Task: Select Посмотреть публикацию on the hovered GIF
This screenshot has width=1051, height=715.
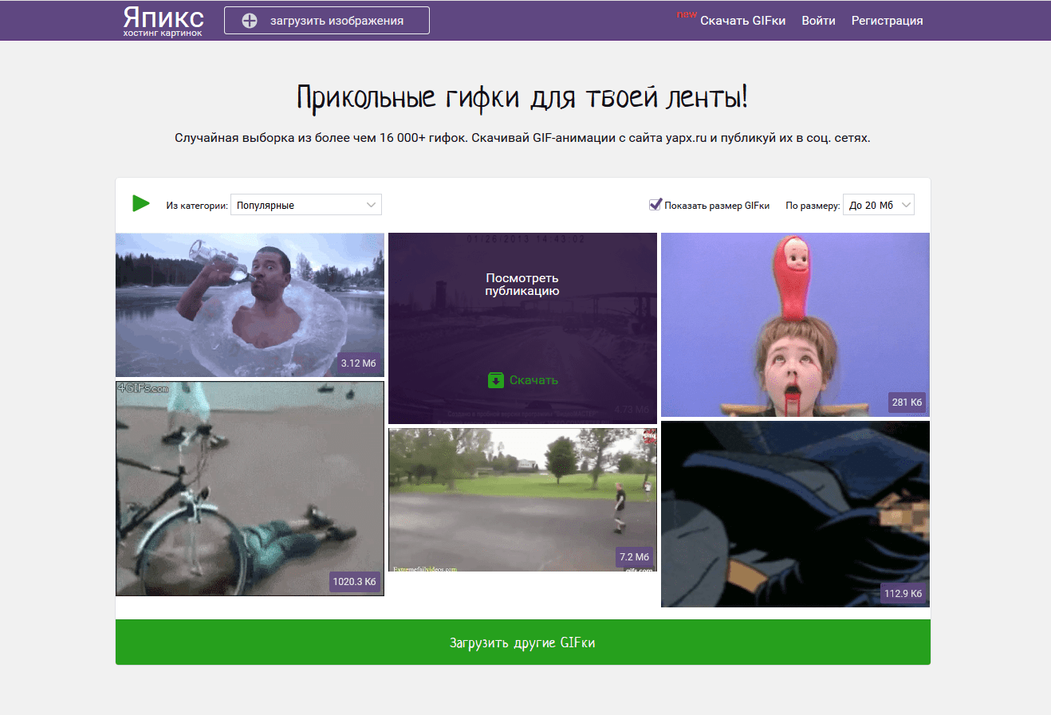Action: coord(522,285)
